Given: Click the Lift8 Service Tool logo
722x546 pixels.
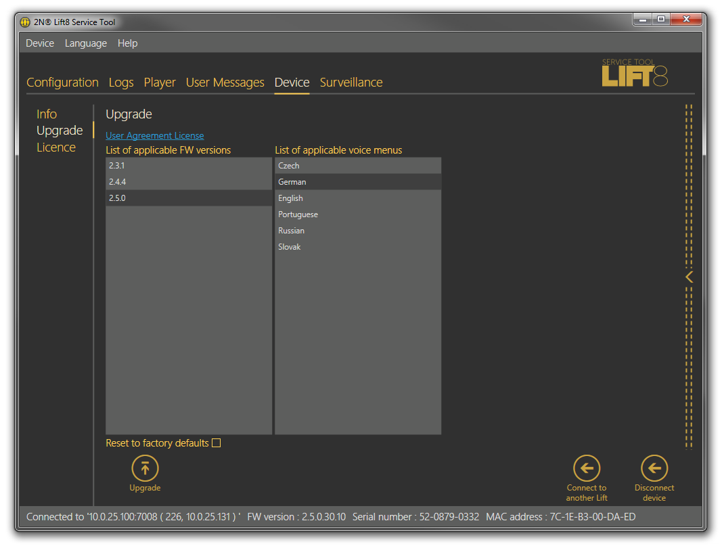Looking at the screenshot, I should point(634,73).
